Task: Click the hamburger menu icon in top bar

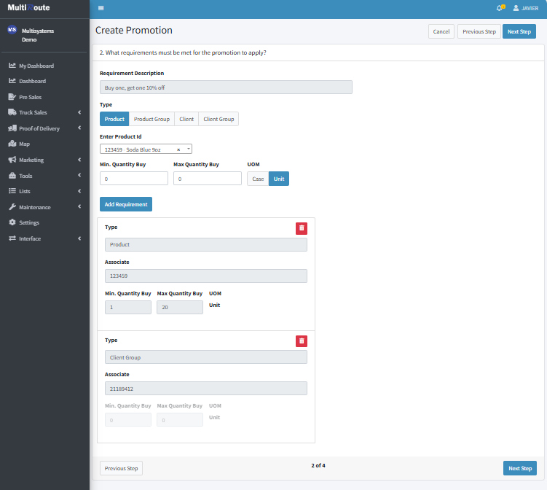Action: tap(101, 8)
